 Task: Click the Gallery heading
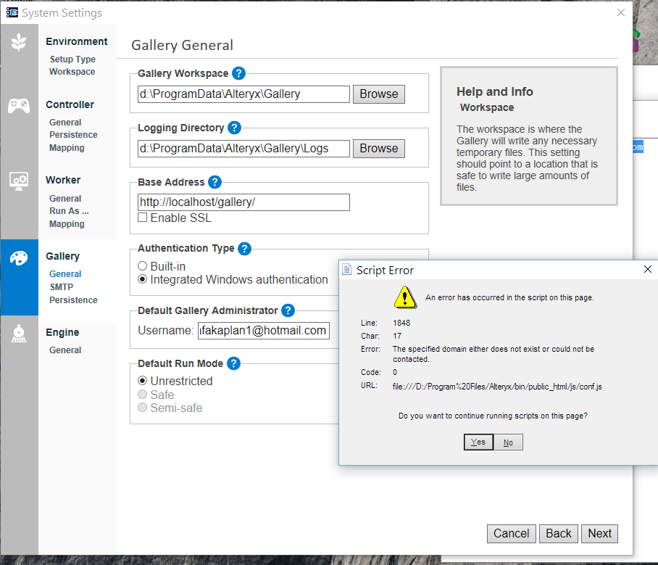pos(63,256)
